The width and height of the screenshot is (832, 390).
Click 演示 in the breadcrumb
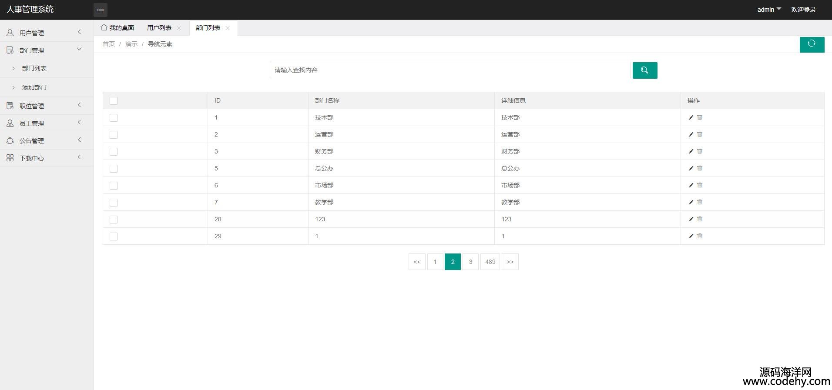click(x=131, y=44)
